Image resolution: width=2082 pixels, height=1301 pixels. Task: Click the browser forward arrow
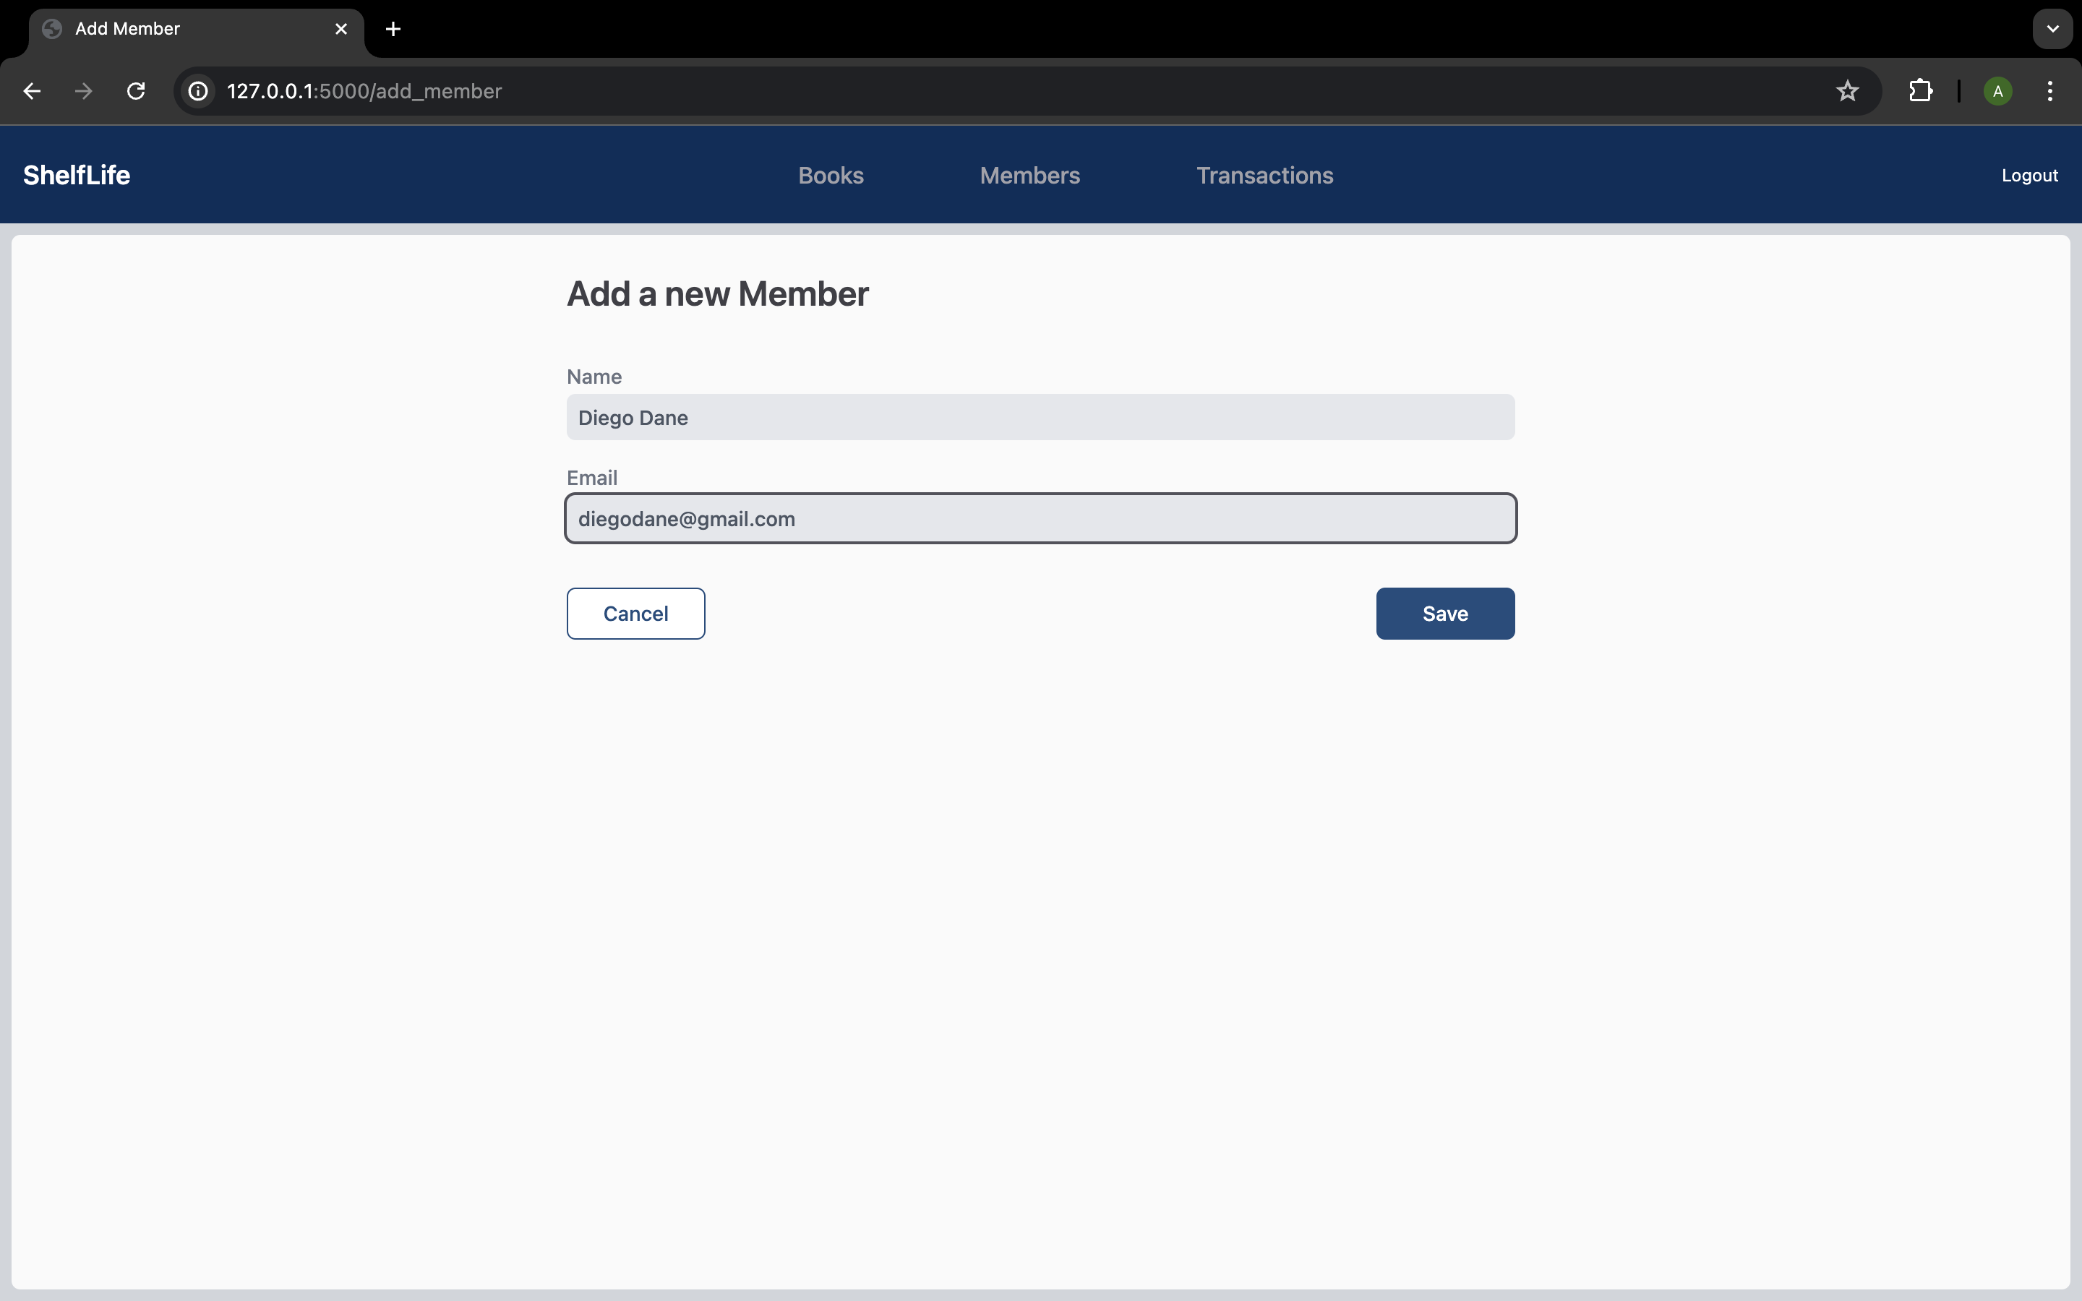click(x=83, y=91)
